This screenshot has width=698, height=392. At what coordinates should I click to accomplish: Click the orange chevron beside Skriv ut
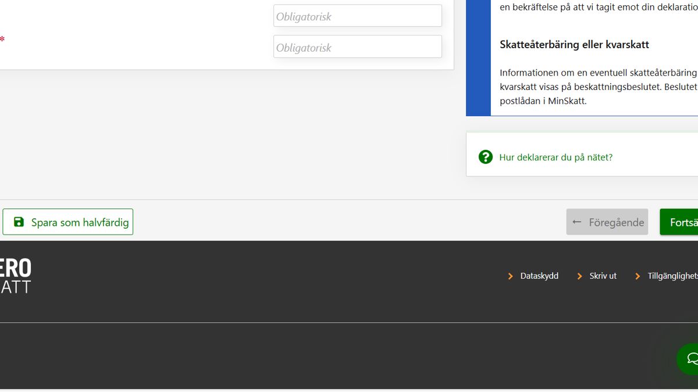[579, 276]
